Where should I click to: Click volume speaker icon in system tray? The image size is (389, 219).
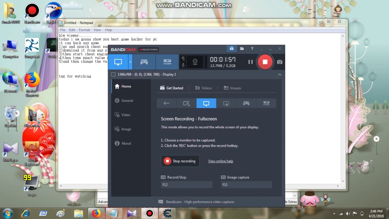click(347, 214)
